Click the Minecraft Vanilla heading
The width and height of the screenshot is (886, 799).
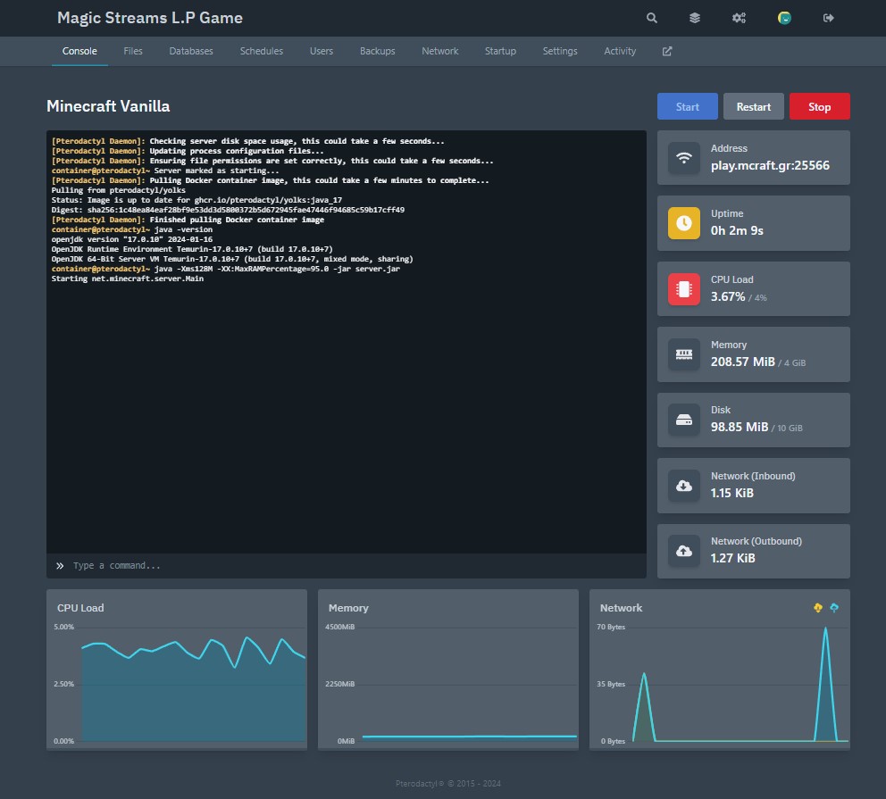108,106
